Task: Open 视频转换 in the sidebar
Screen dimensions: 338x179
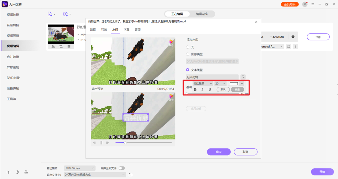Action: 13,15
